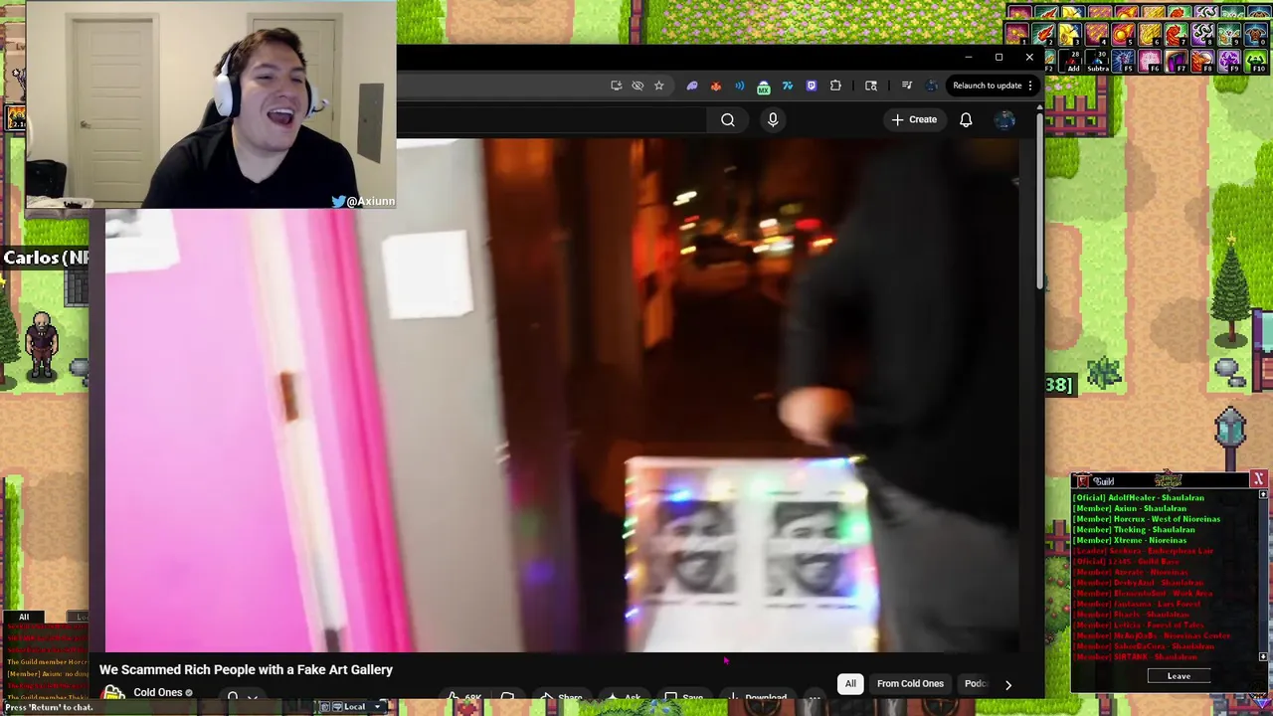Open the browser media controls icon

tap(906, 86)
